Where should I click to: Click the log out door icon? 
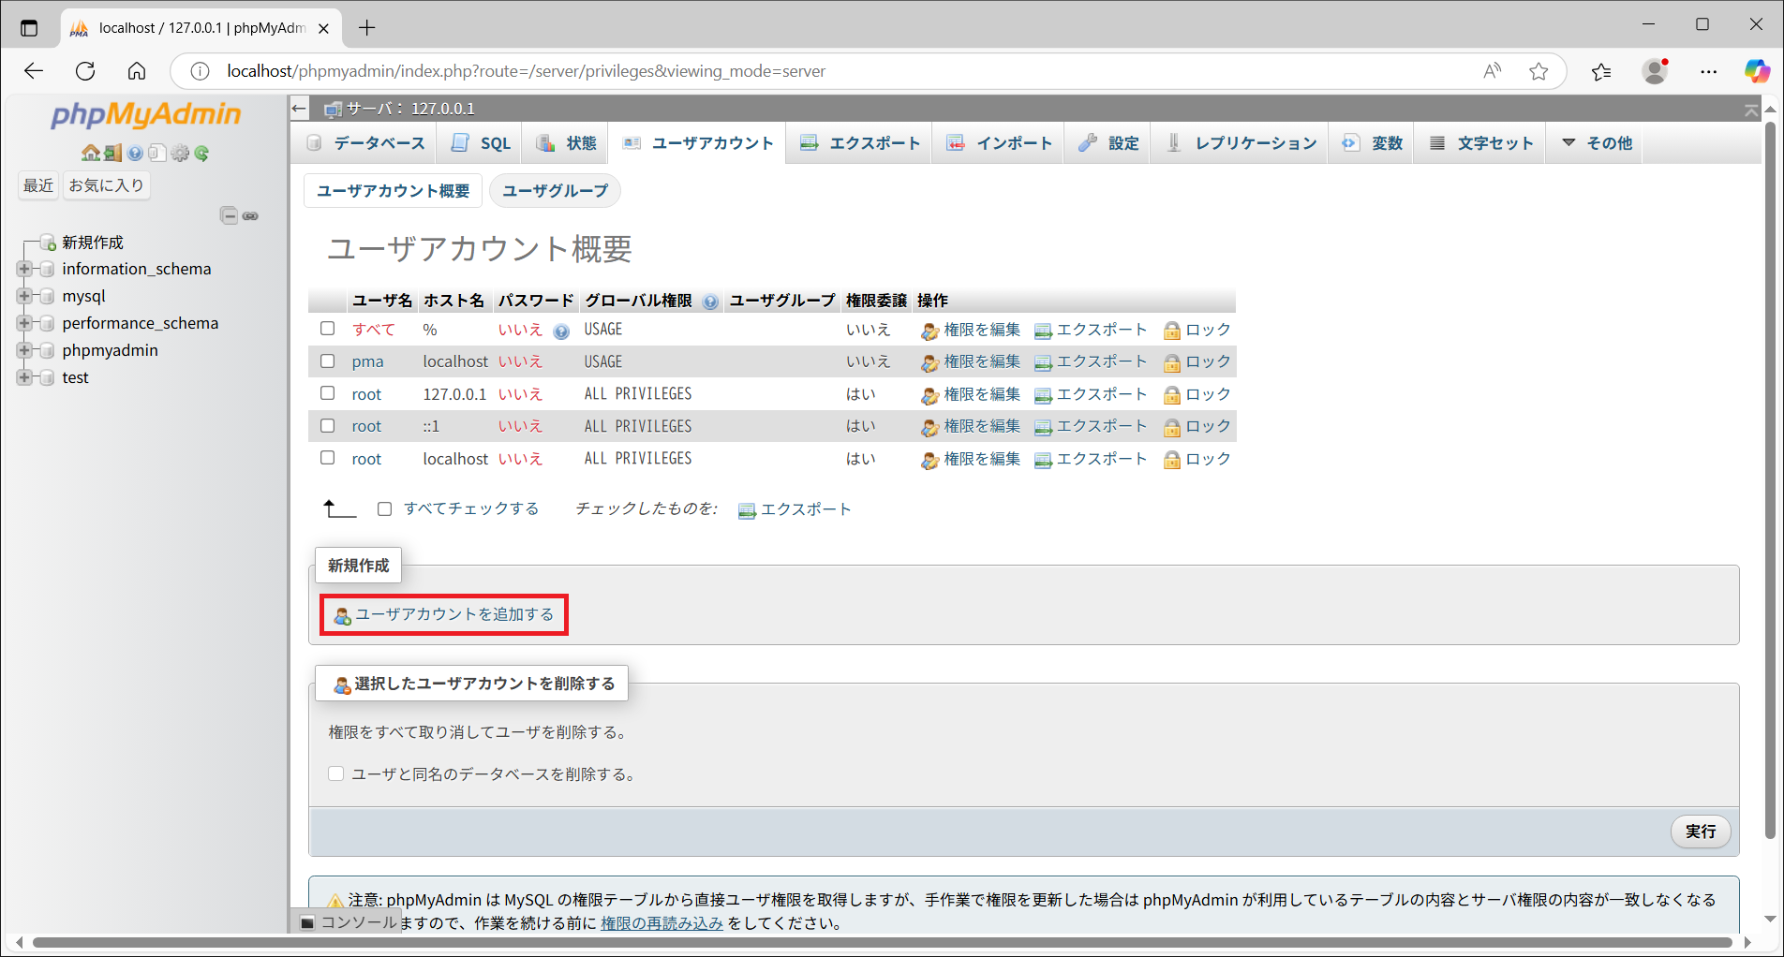(112, 153)
